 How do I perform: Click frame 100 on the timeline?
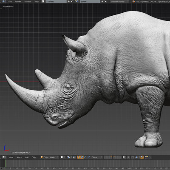(x=129, y=169)
